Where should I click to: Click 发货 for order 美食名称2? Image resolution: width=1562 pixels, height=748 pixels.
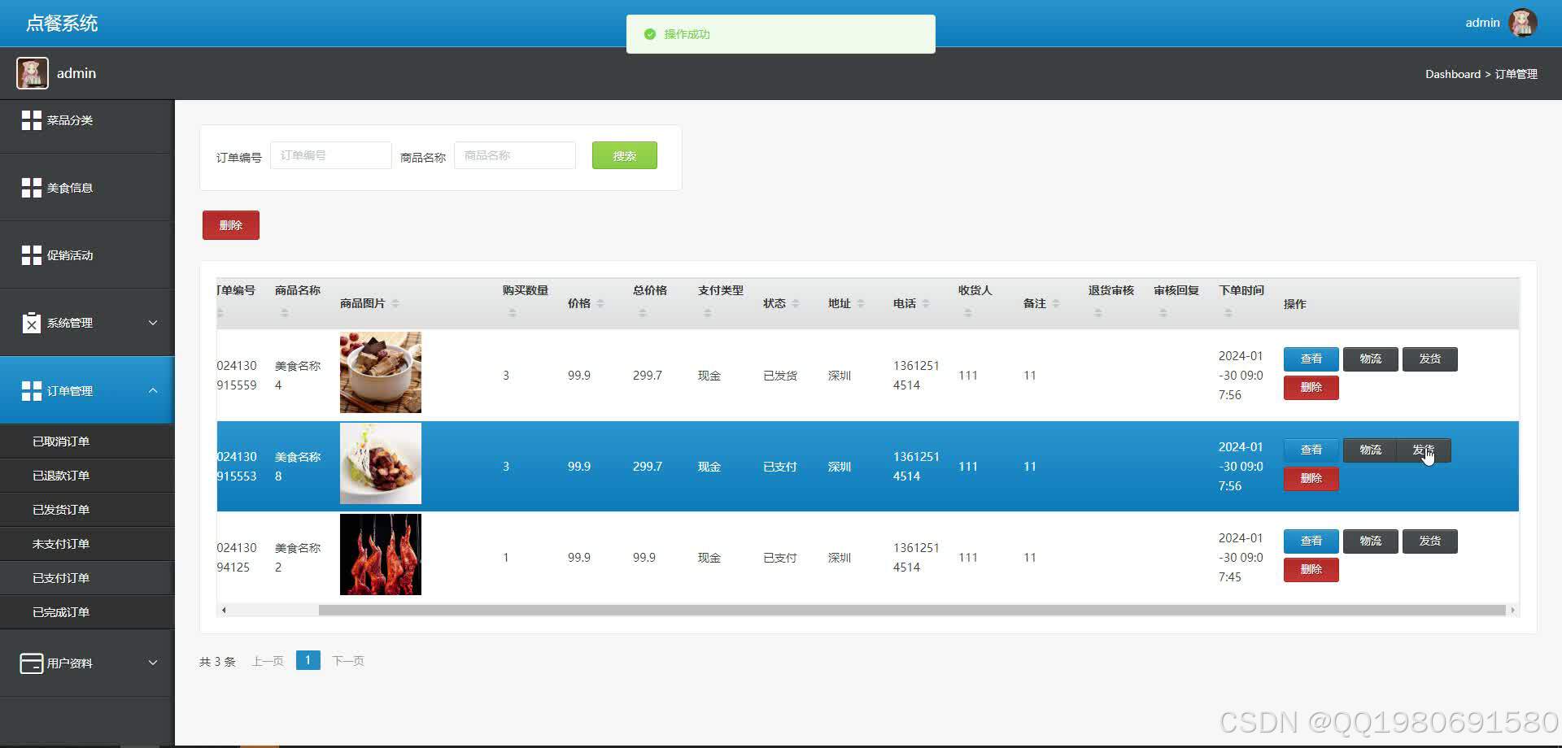click(x=1430, y=541)
